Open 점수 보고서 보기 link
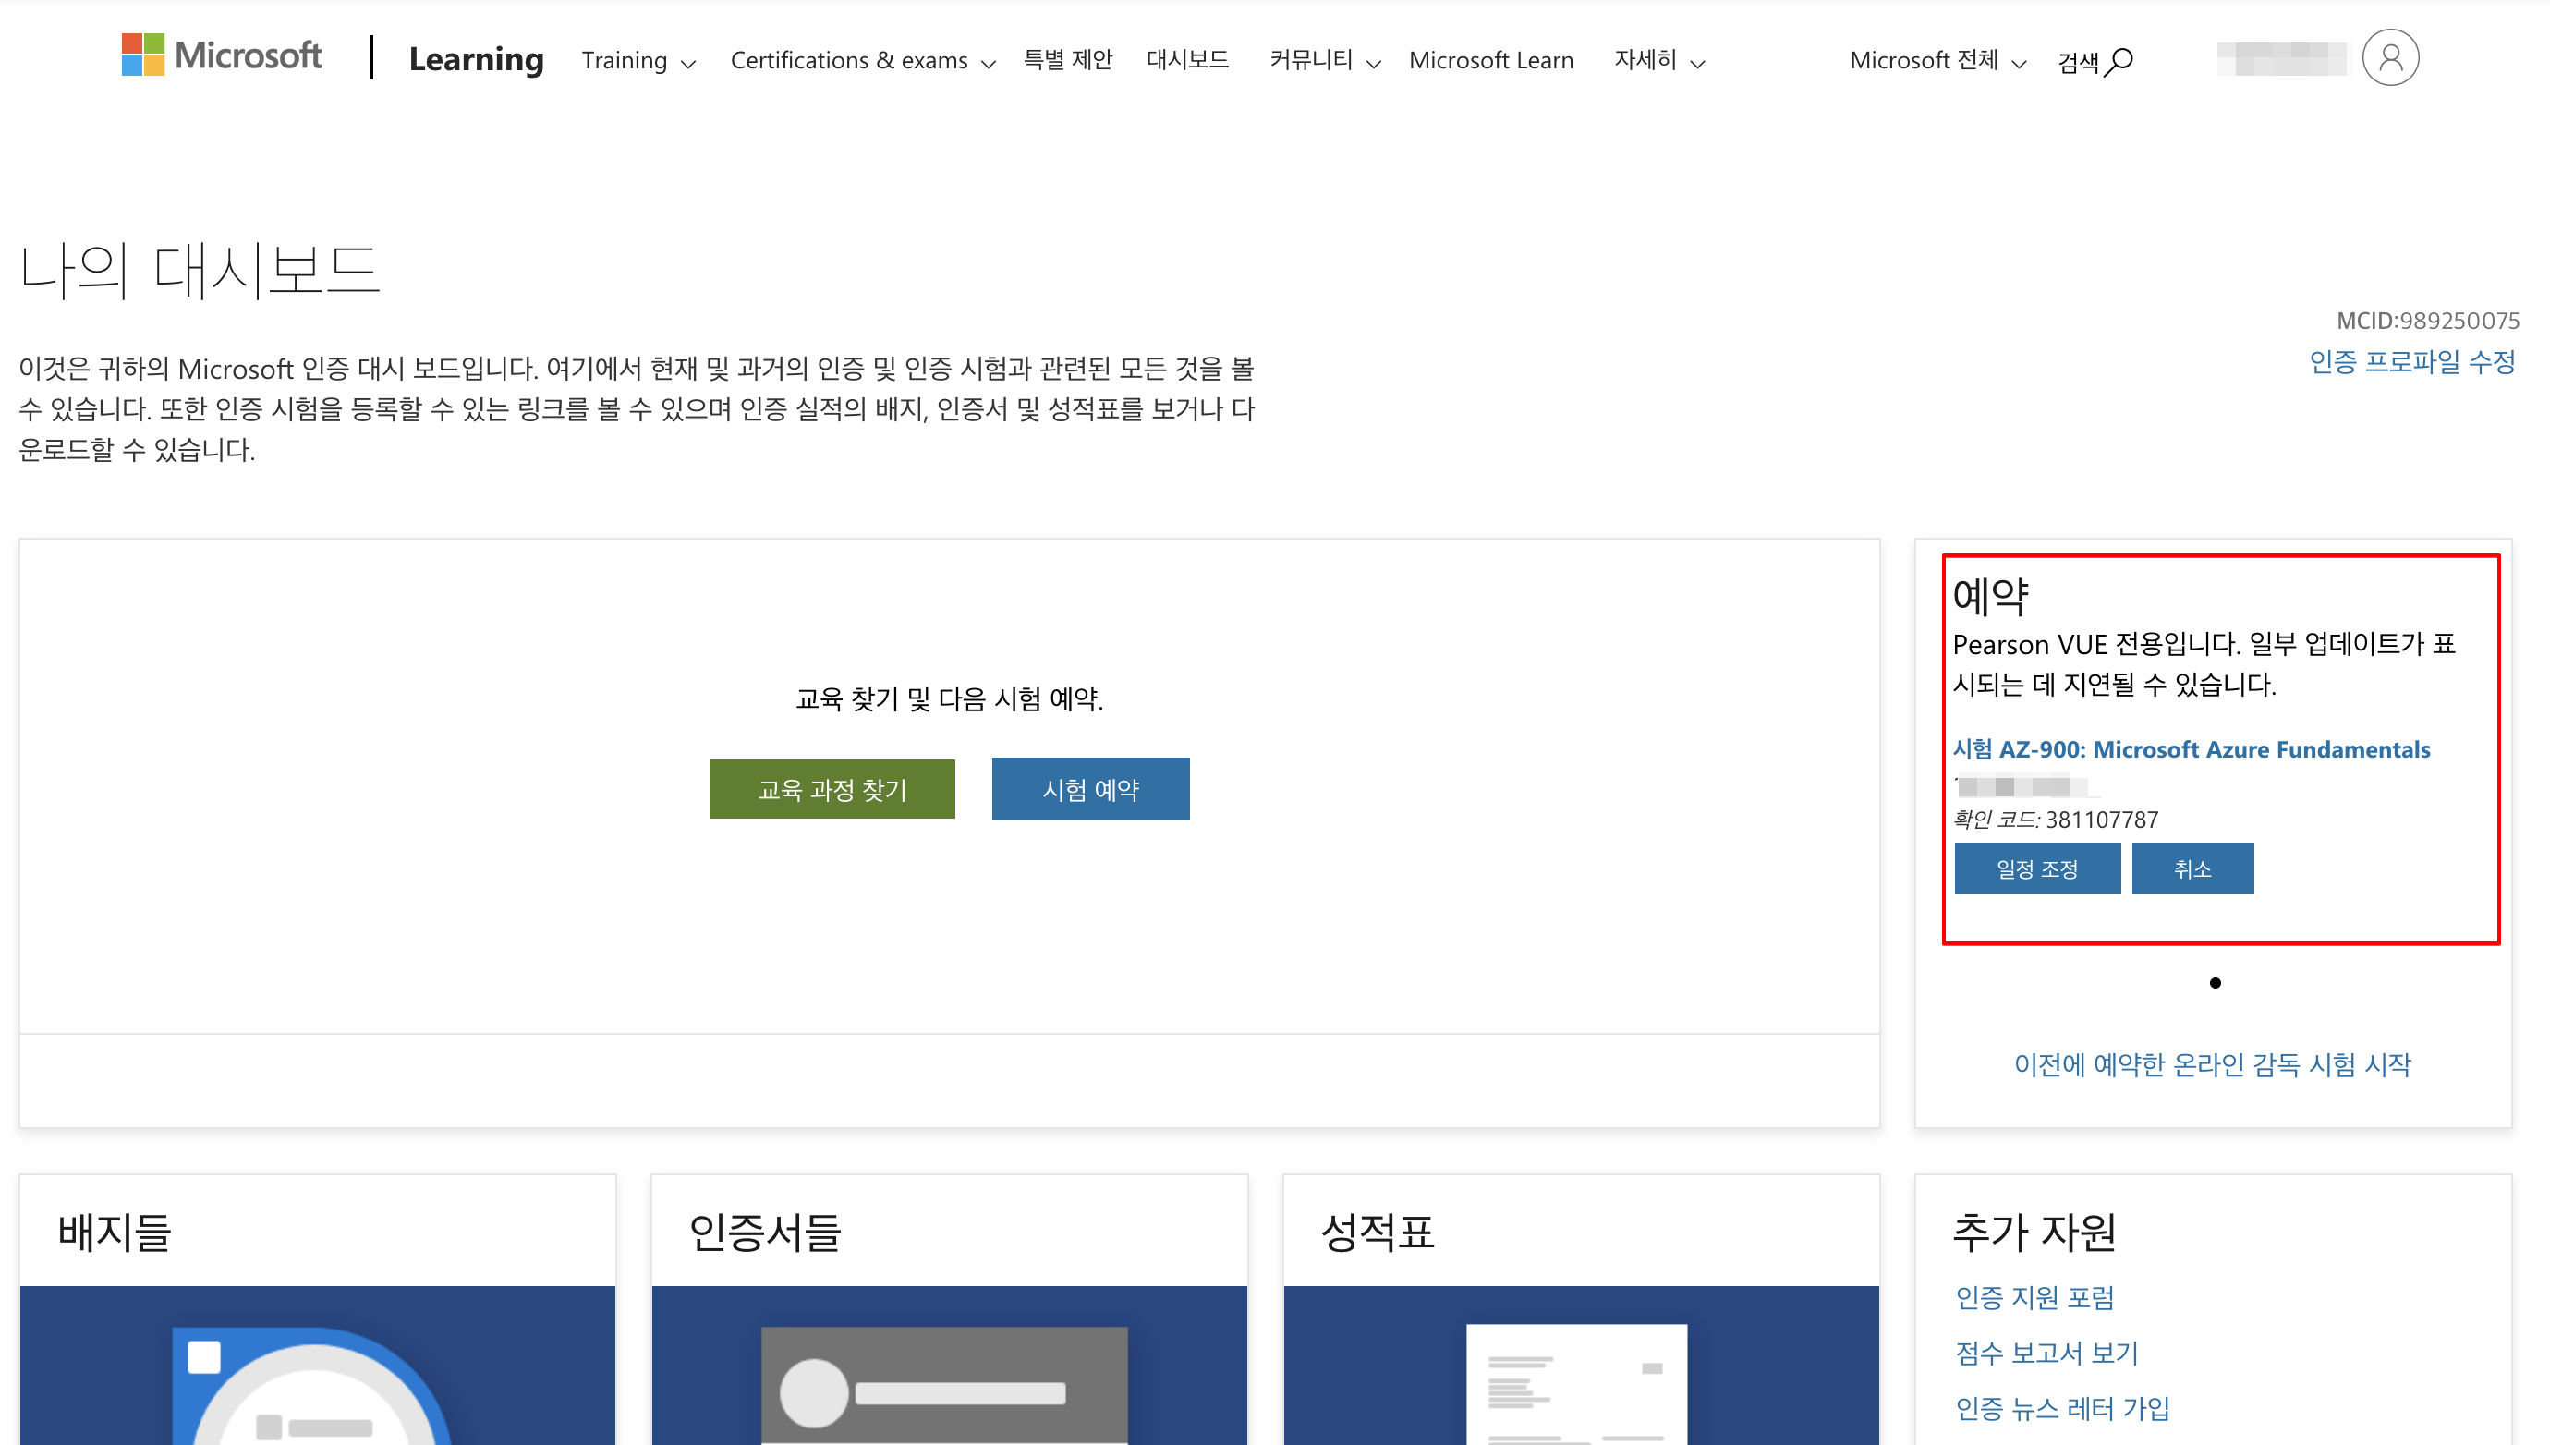Image resolution: width=2550 pixels, height=1445 pixels. pyautogui.click(x=2046, y=1353)
